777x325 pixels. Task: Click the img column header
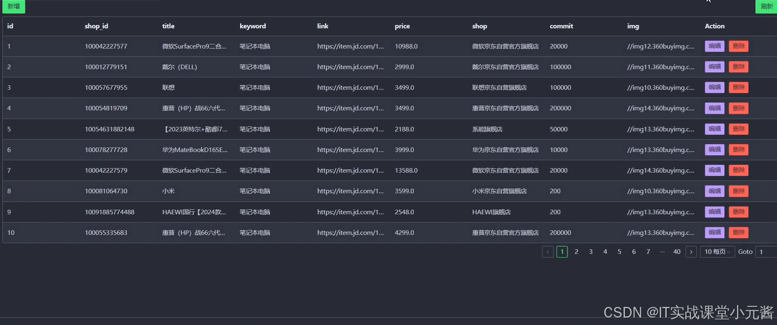click(x=633, y=26)
